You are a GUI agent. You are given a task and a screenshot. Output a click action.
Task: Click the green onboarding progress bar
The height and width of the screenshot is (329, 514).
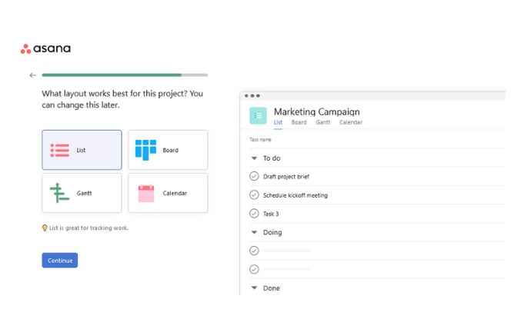click(x=125, y=75)
